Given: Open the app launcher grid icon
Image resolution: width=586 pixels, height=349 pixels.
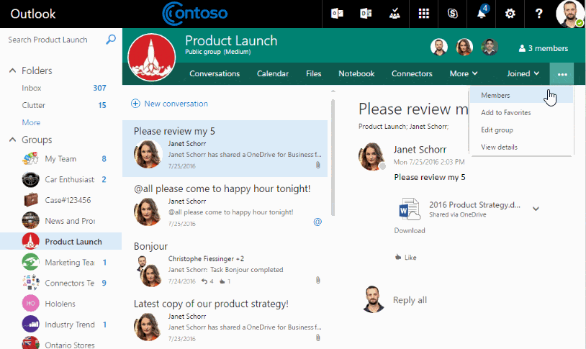Looking at the screenshot, I should click(424, 14).
